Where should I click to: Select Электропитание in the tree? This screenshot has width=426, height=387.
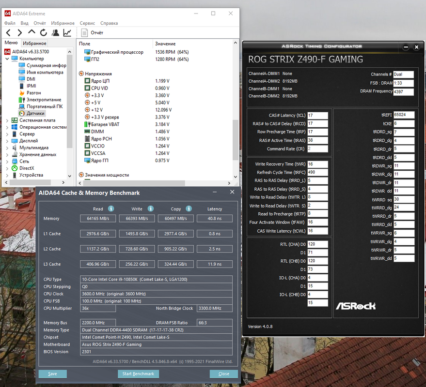point(40,100)
